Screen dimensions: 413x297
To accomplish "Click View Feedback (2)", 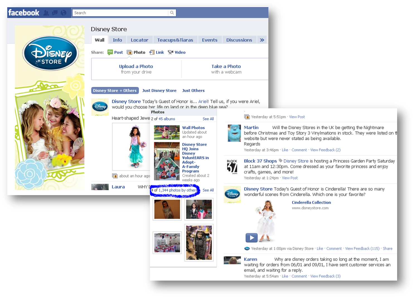I will pyautogui.click(x=325, y=150).
